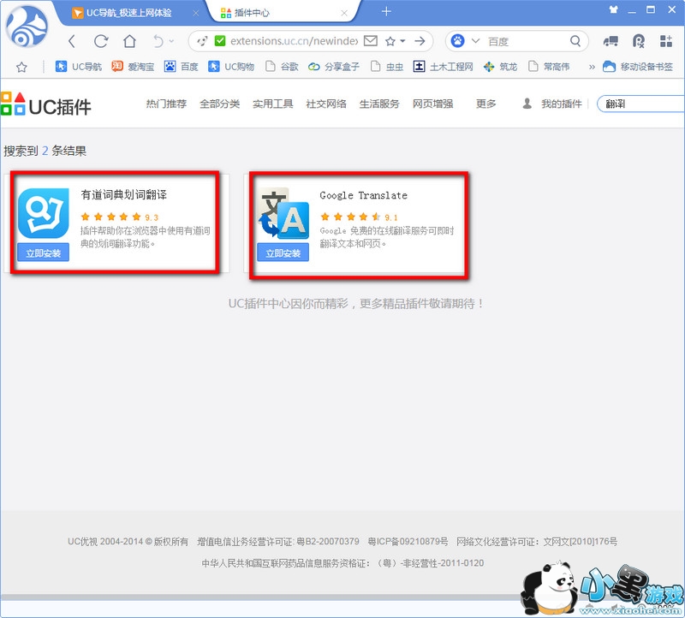Image resolution: width=685 pixels, height=618 pixels.
Task: Open the 爱淘宝 bookmark
Action: (133, 67)
